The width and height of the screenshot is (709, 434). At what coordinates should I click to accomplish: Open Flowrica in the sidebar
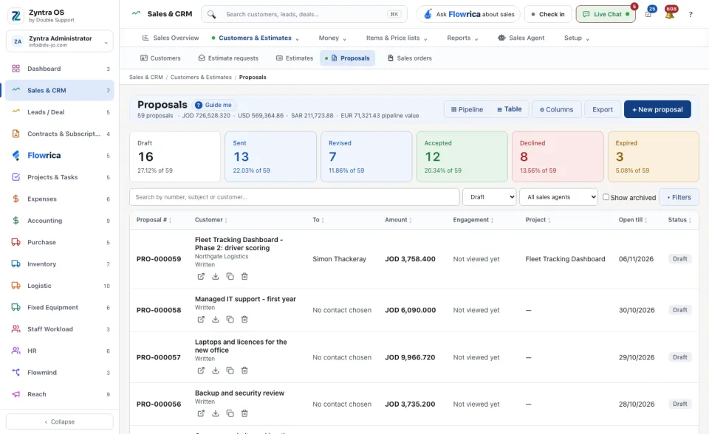pyautogui.click(x=60, y=156)
